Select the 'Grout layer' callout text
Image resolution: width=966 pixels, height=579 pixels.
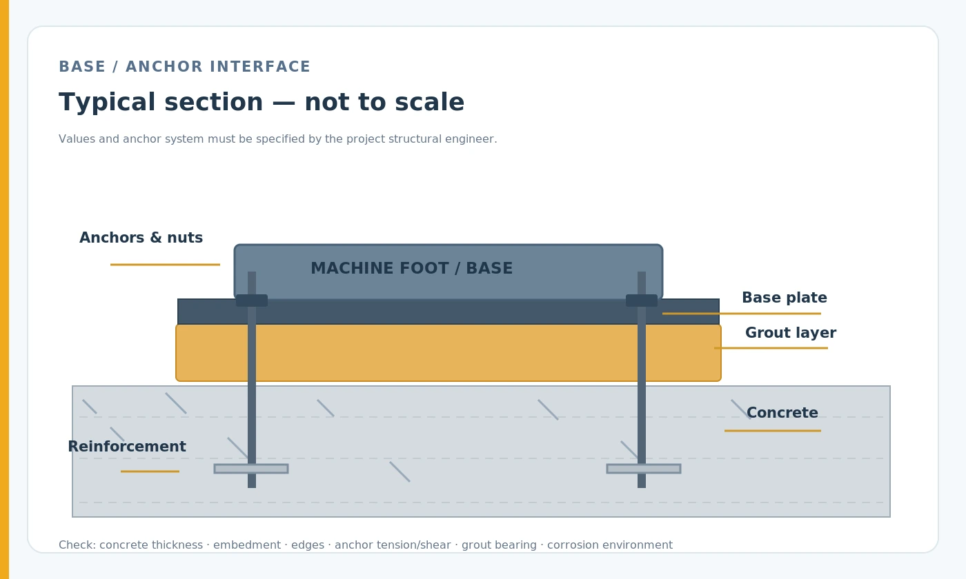click(x=790, y=334)
